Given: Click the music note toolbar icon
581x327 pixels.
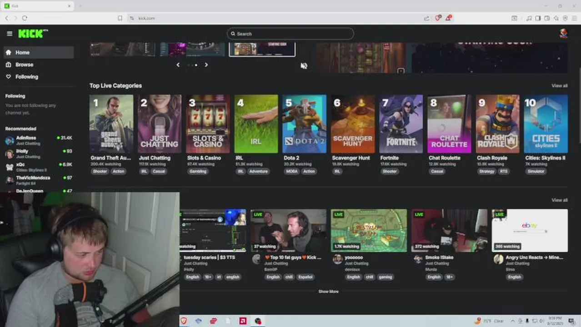Looking at the screenshot, I should tap(529, 18).
